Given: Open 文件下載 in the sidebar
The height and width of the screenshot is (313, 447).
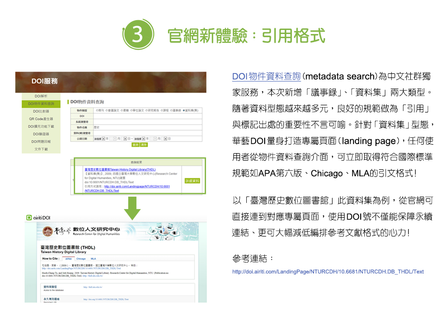Looking at the screenshot, I should tap(41, 149).
